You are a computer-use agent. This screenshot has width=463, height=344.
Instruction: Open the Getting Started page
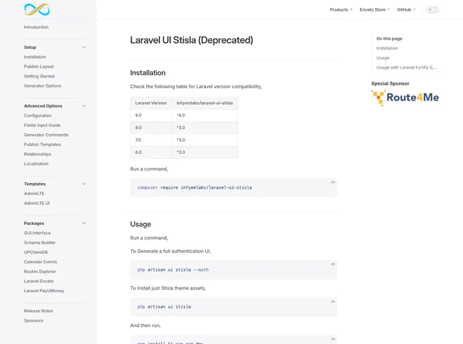[39, 76]
